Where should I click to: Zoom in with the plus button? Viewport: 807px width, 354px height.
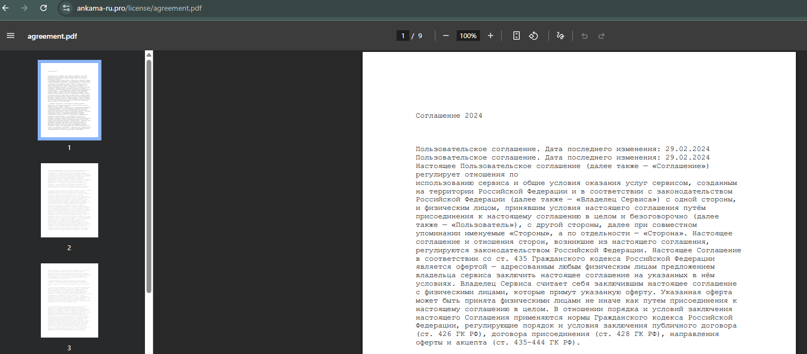[491, 36]
